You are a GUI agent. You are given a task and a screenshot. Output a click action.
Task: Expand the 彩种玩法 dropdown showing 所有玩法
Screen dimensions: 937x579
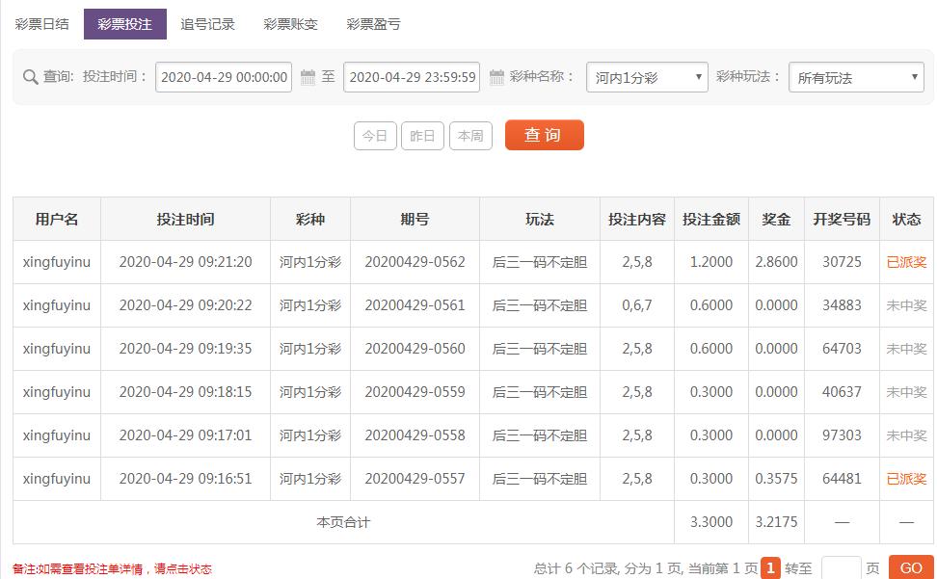856,77
